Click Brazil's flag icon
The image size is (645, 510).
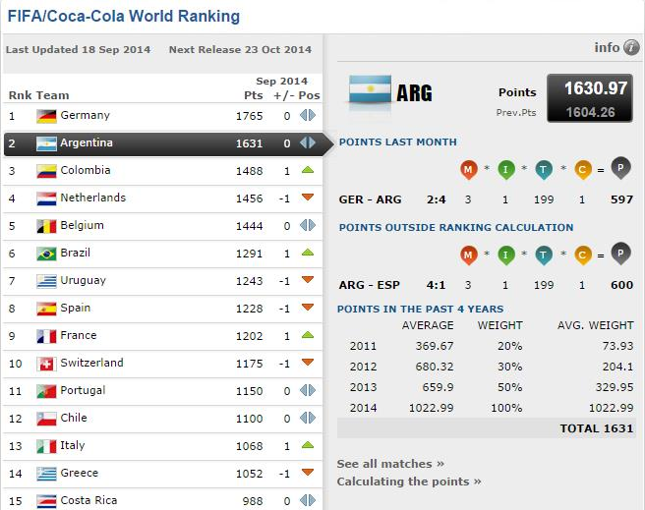46,254
